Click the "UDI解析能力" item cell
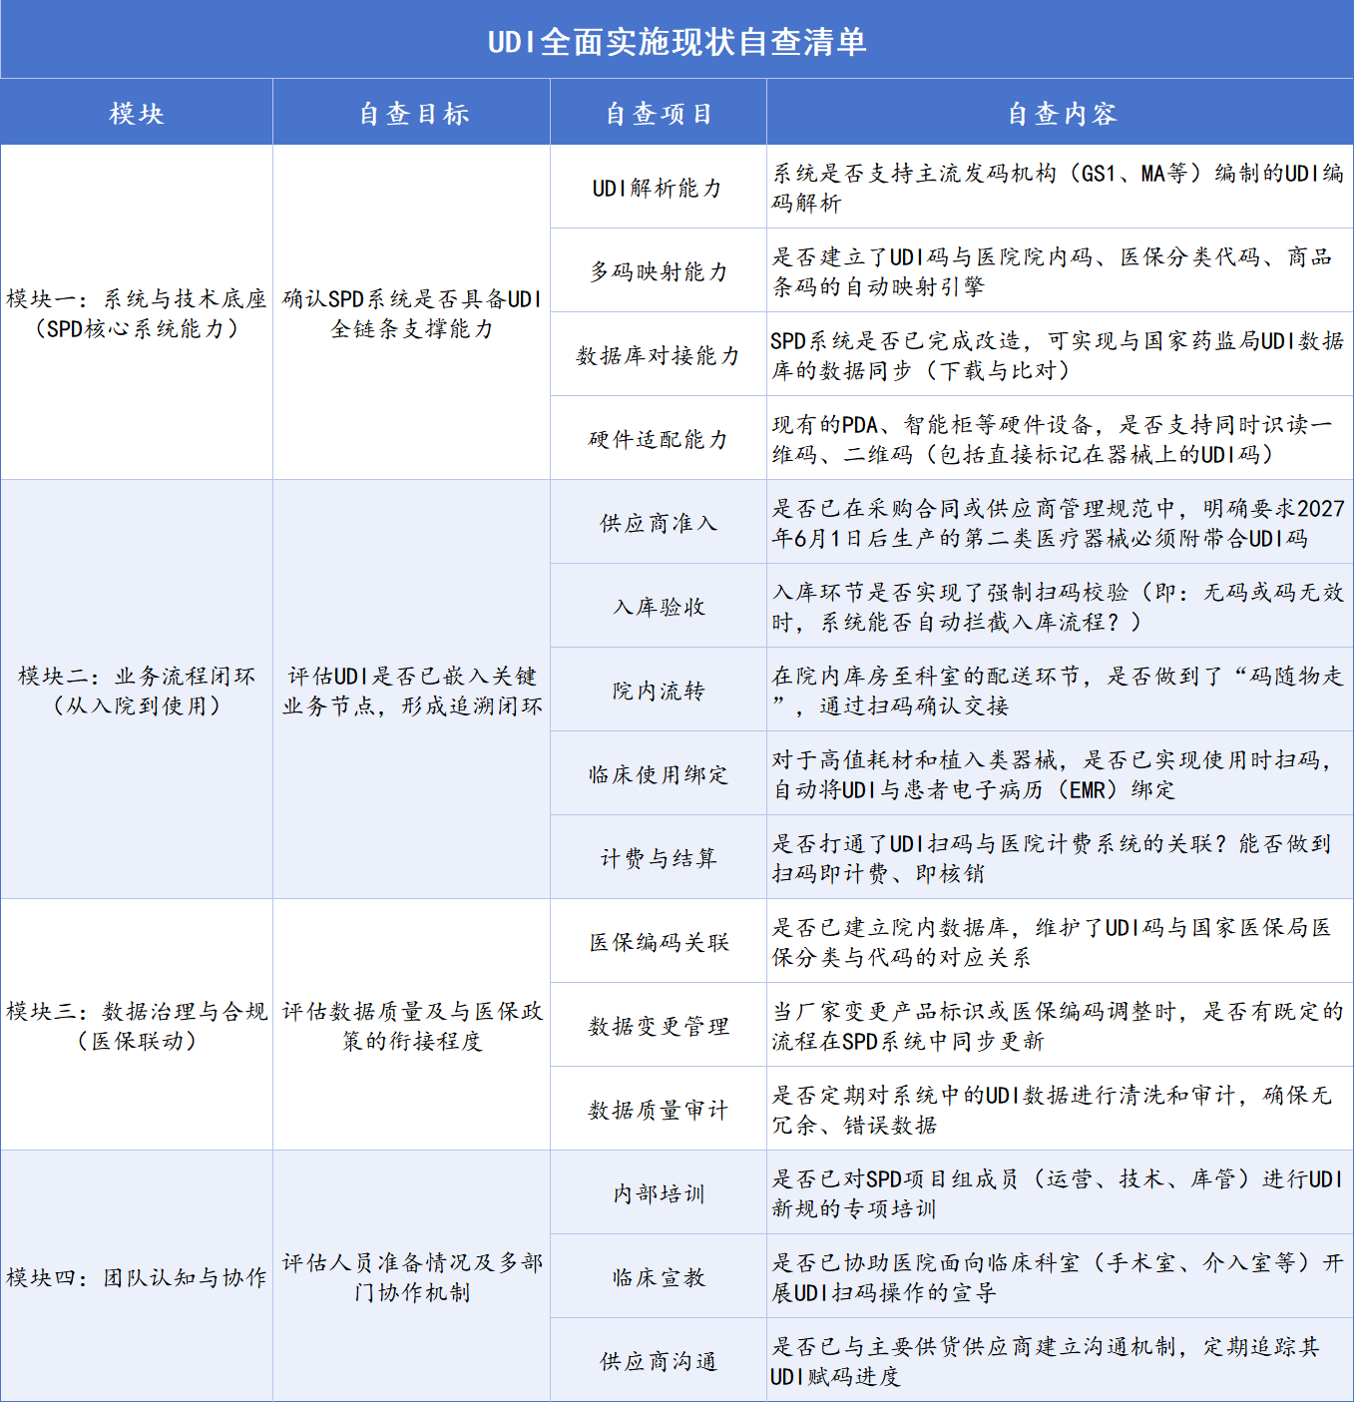 (659, 188)
